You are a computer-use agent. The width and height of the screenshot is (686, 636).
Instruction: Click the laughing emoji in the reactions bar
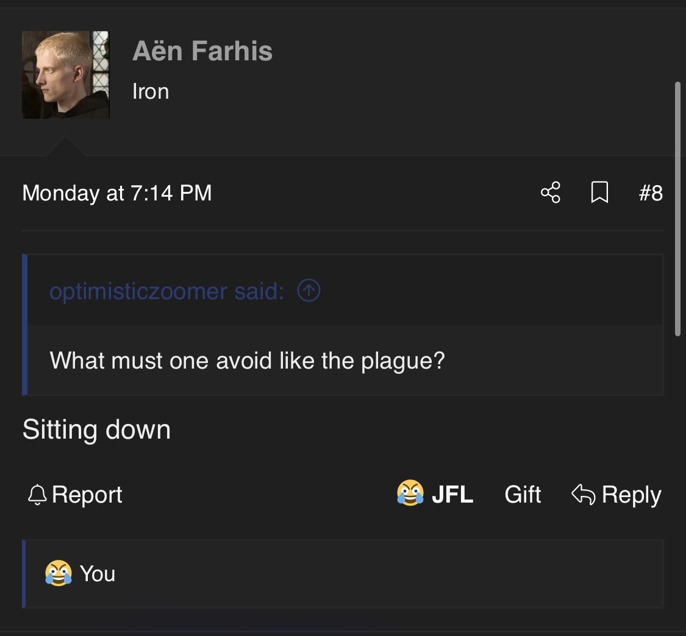[59, 573]
